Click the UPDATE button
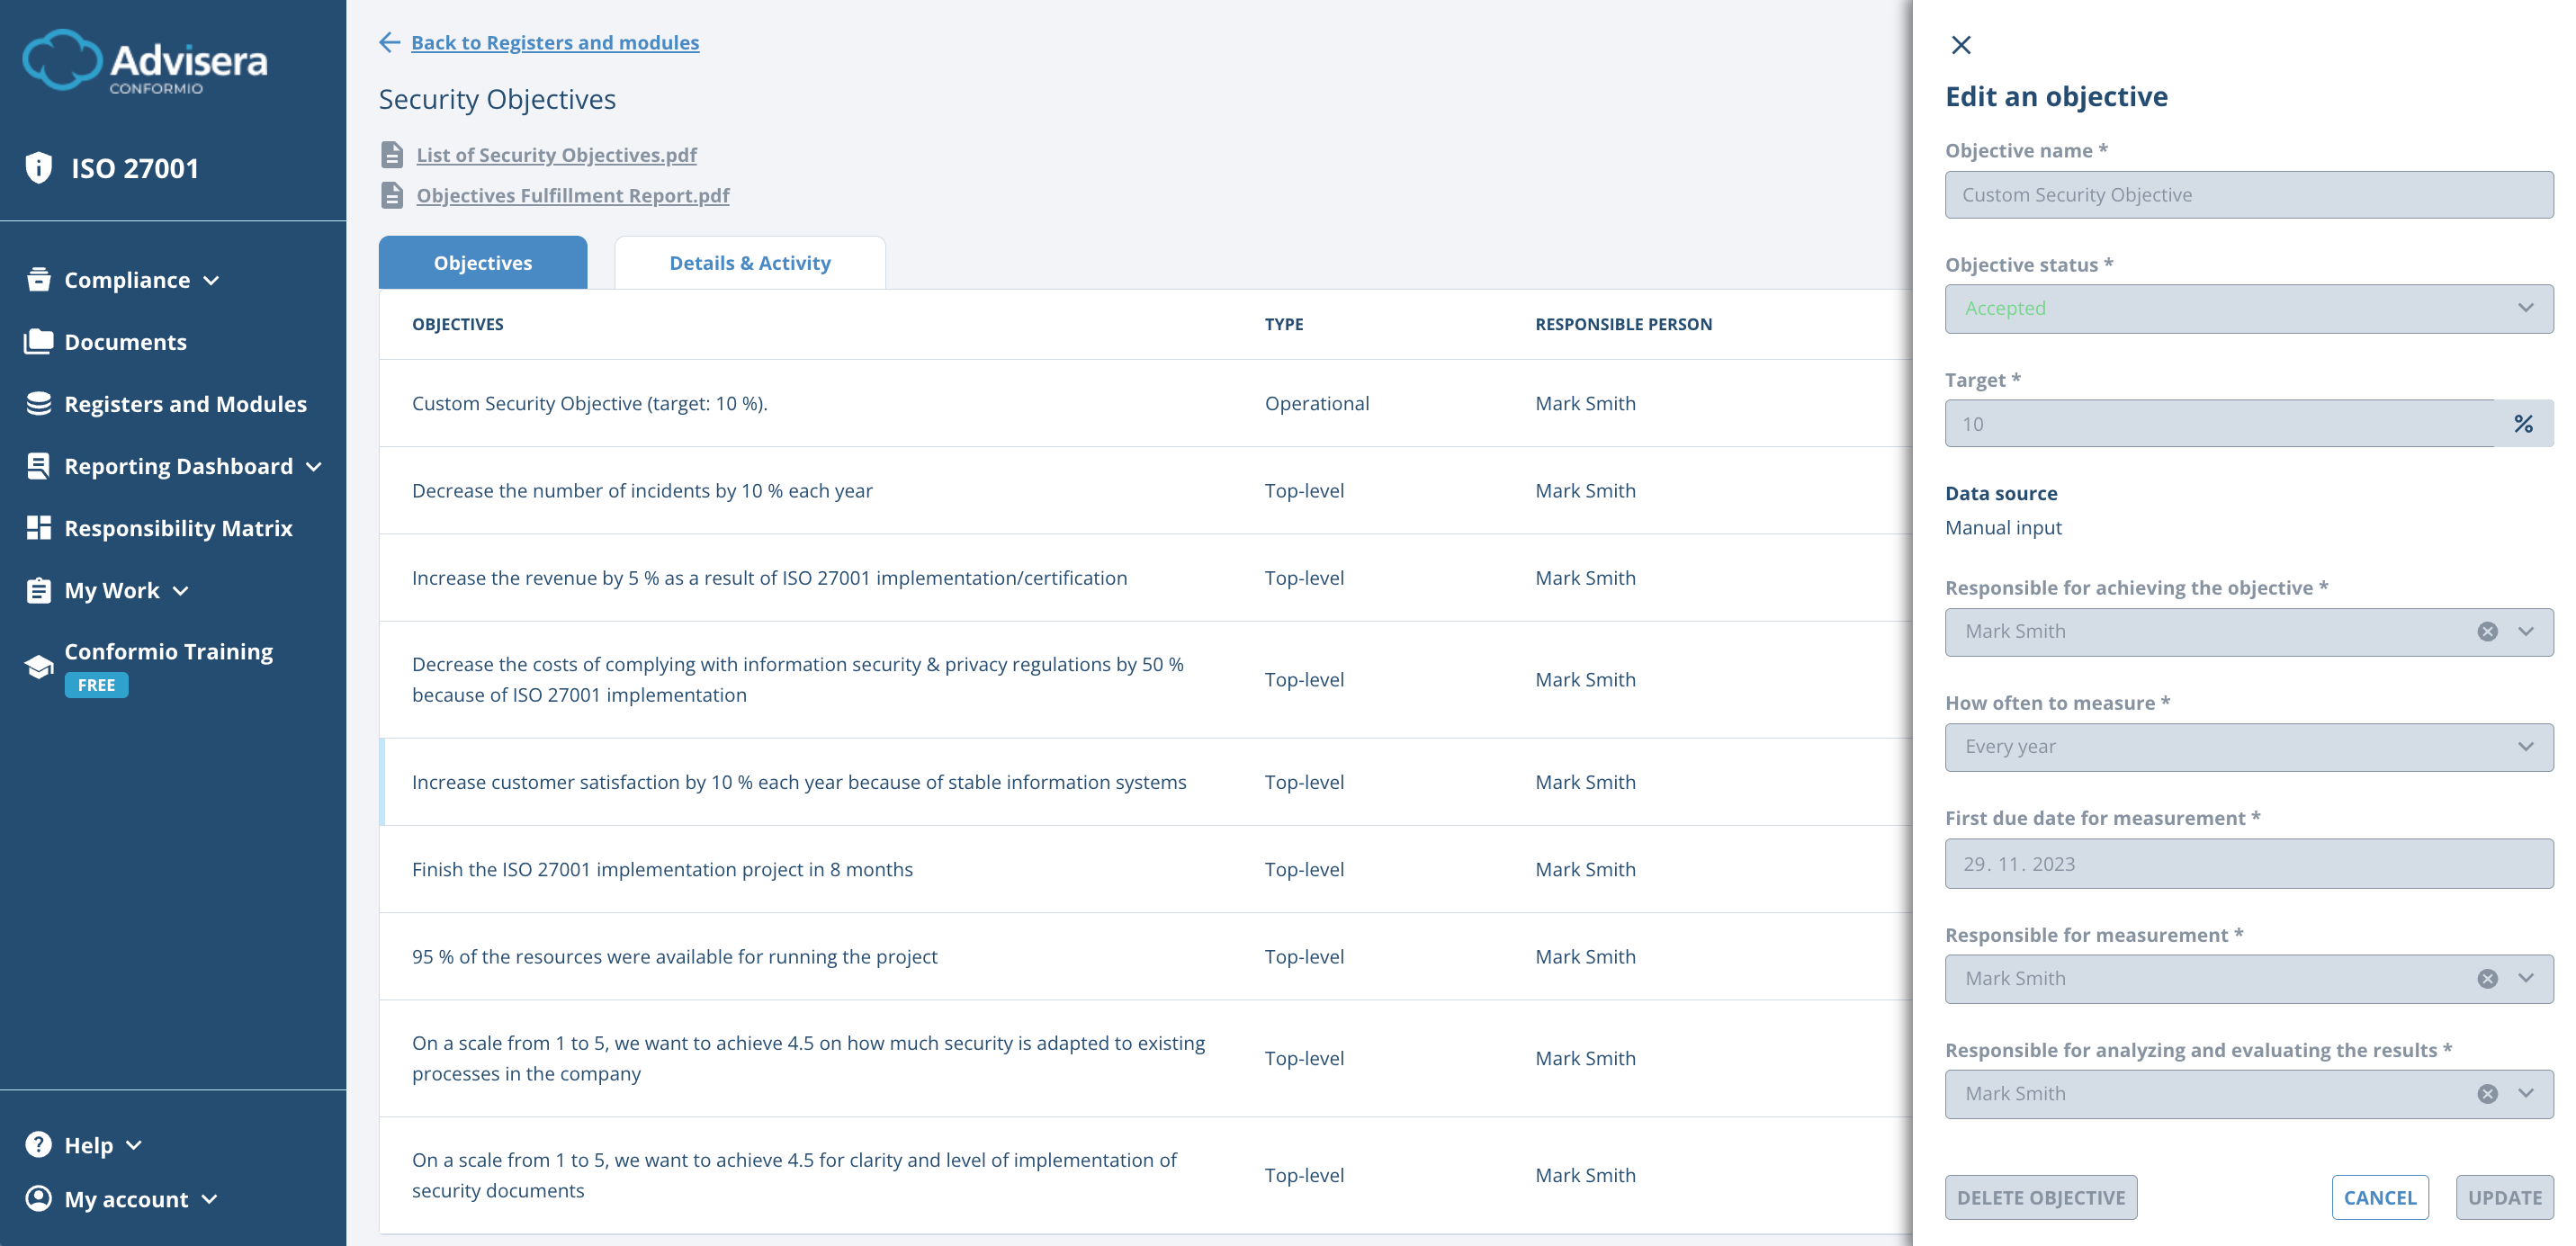 click(x=2505, y=1197)
